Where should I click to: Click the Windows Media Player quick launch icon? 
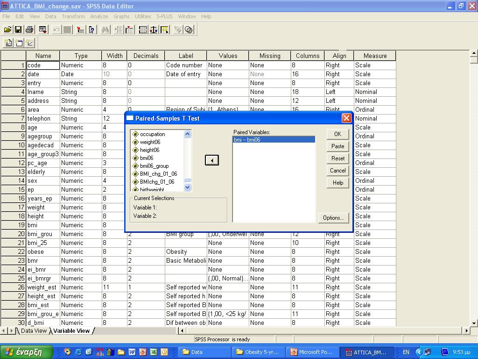click(x=67, y=352)
